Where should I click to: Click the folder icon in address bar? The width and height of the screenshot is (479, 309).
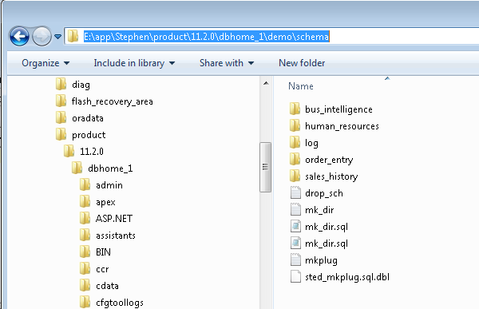[73, 37]
